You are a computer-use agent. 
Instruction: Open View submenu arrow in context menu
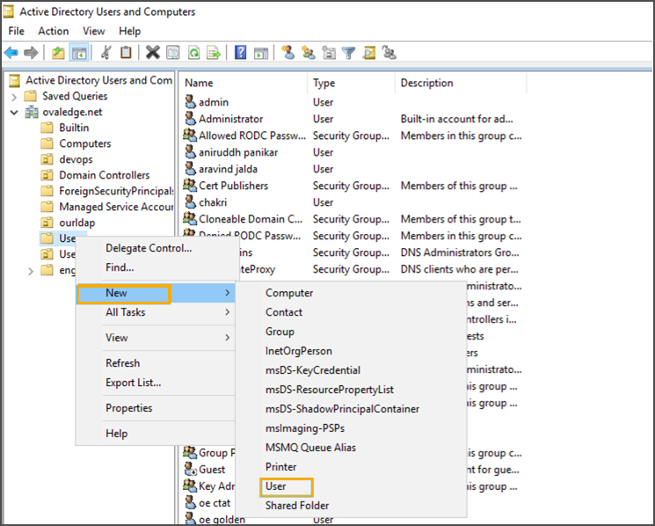pos(227,337)
